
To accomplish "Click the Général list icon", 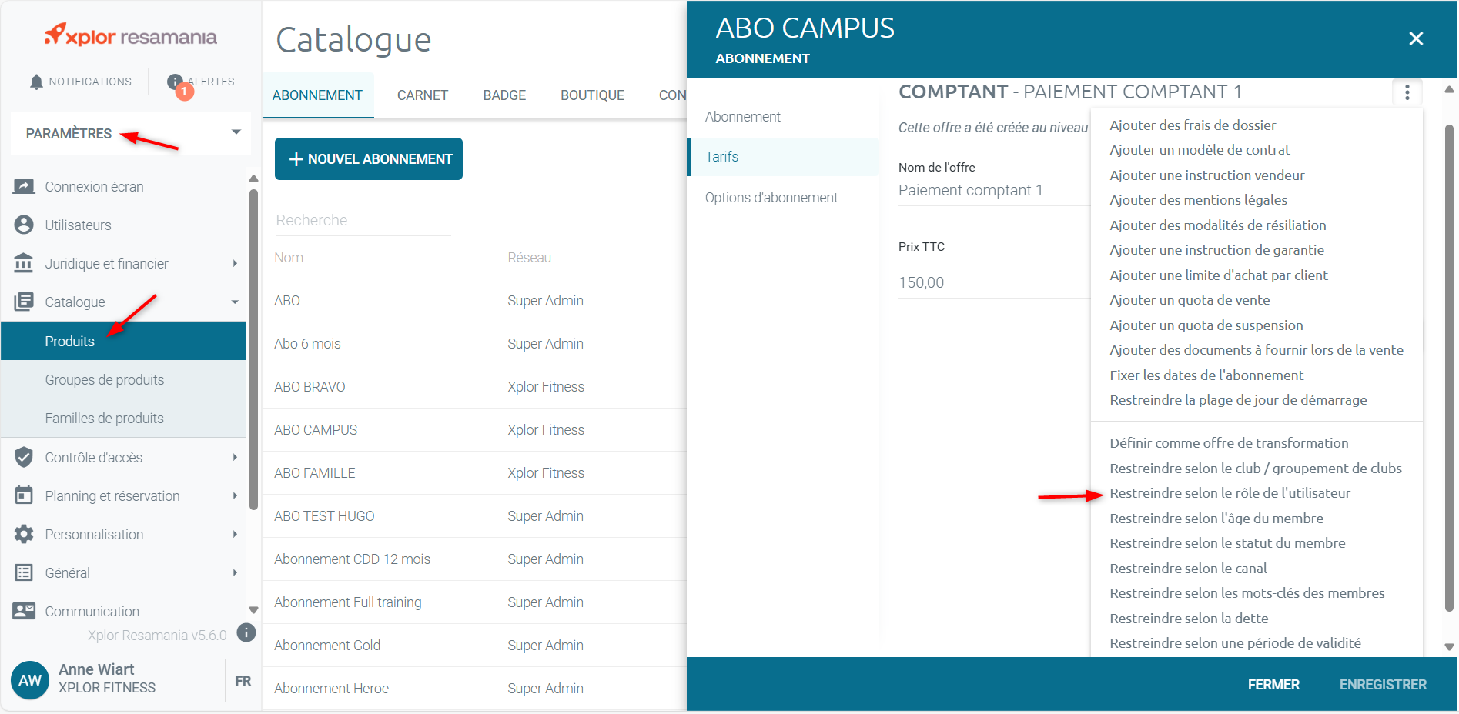I will 24,572.
